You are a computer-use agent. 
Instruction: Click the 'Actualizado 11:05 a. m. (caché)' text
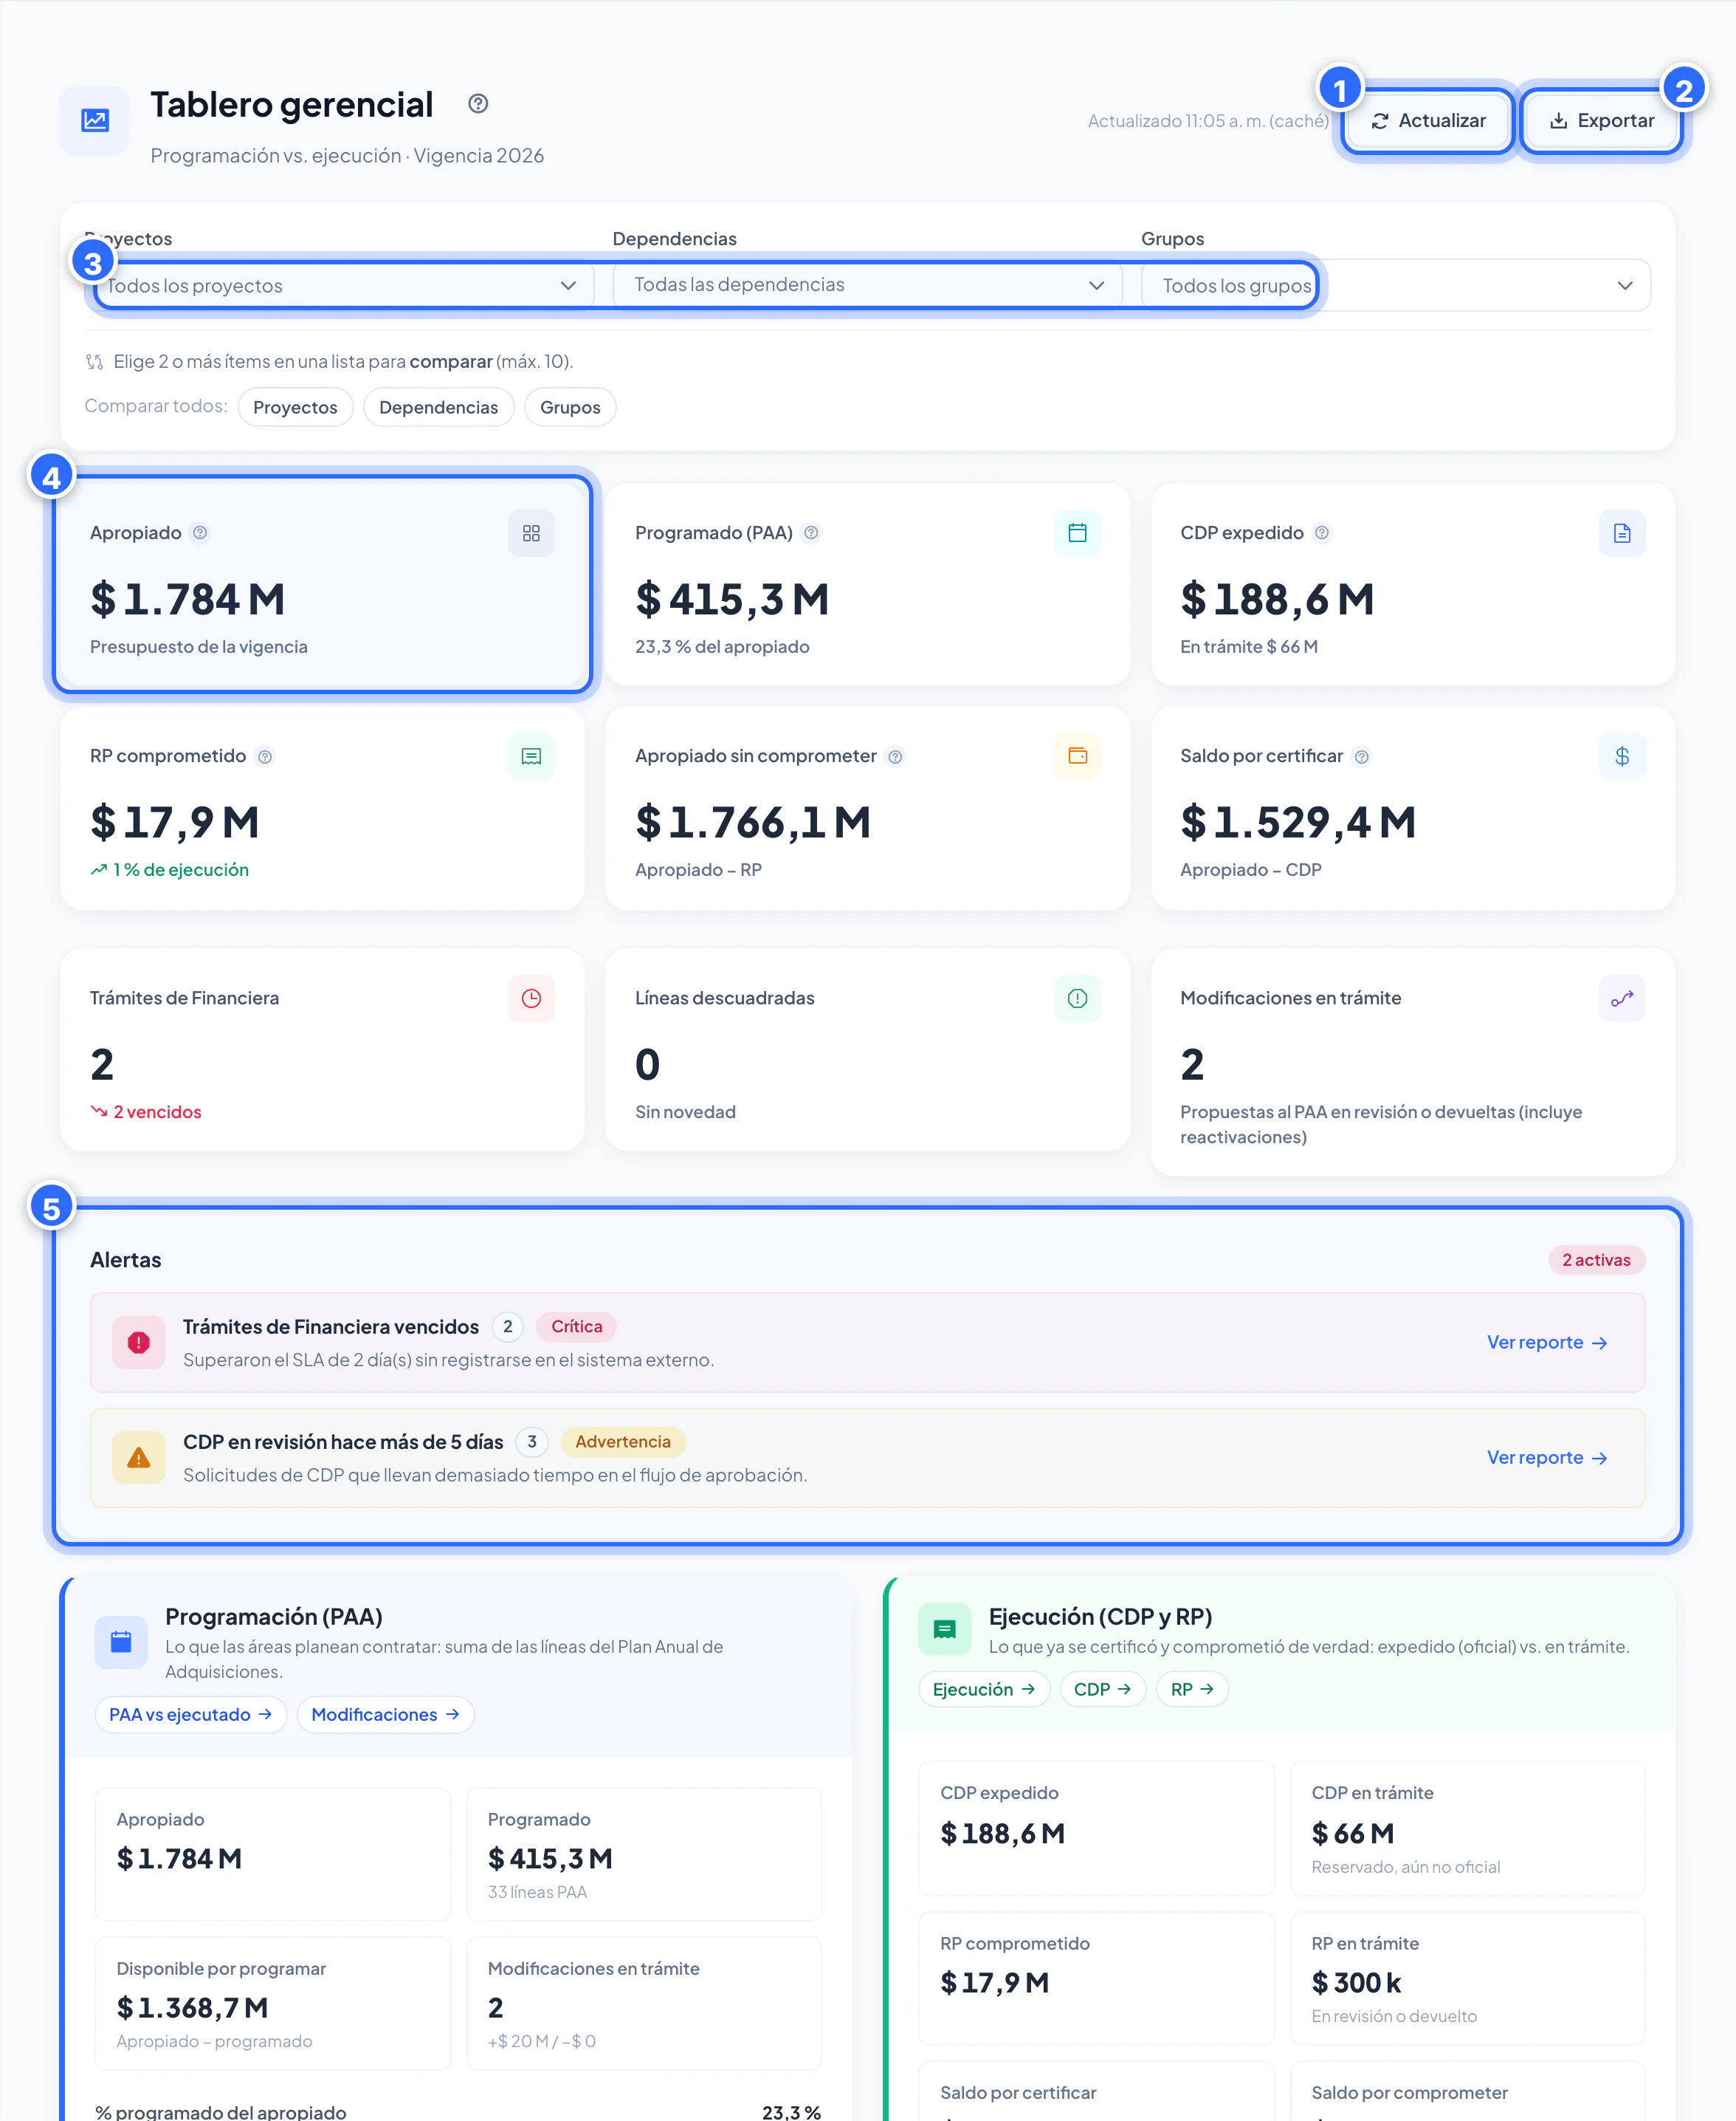1208,121
